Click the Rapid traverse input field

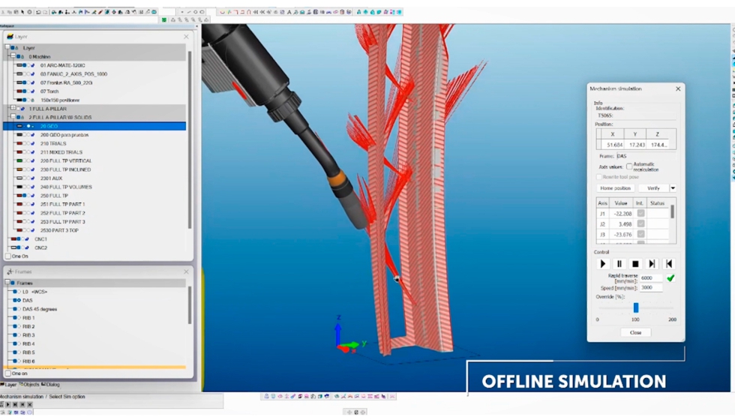(x=651, y=278)
